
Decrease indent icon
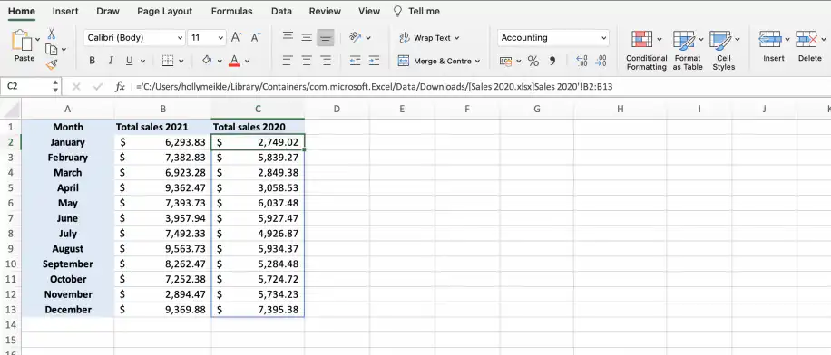(x=355, y=61)
